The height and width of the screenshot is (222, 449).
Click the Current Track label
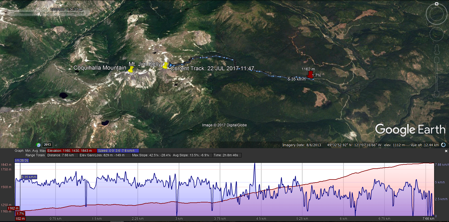[x=212, y=69]
